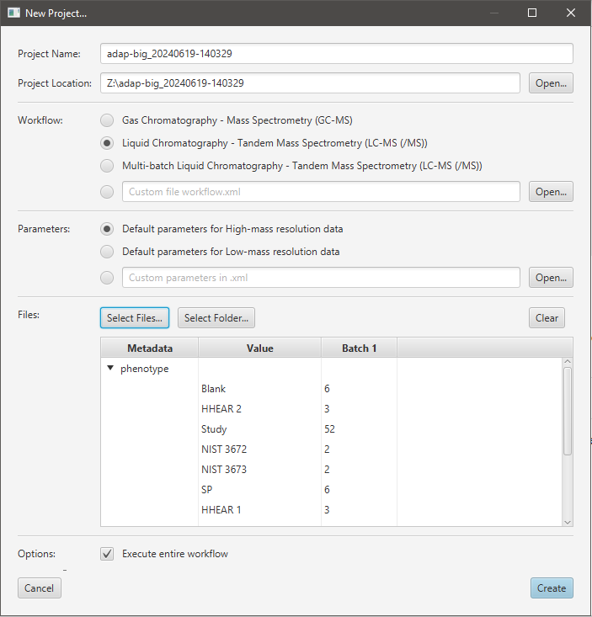Click the Batch 1 column header
The width and height of the screenshot is (592, 617).
pyautogui.click(x=359, y=348)
